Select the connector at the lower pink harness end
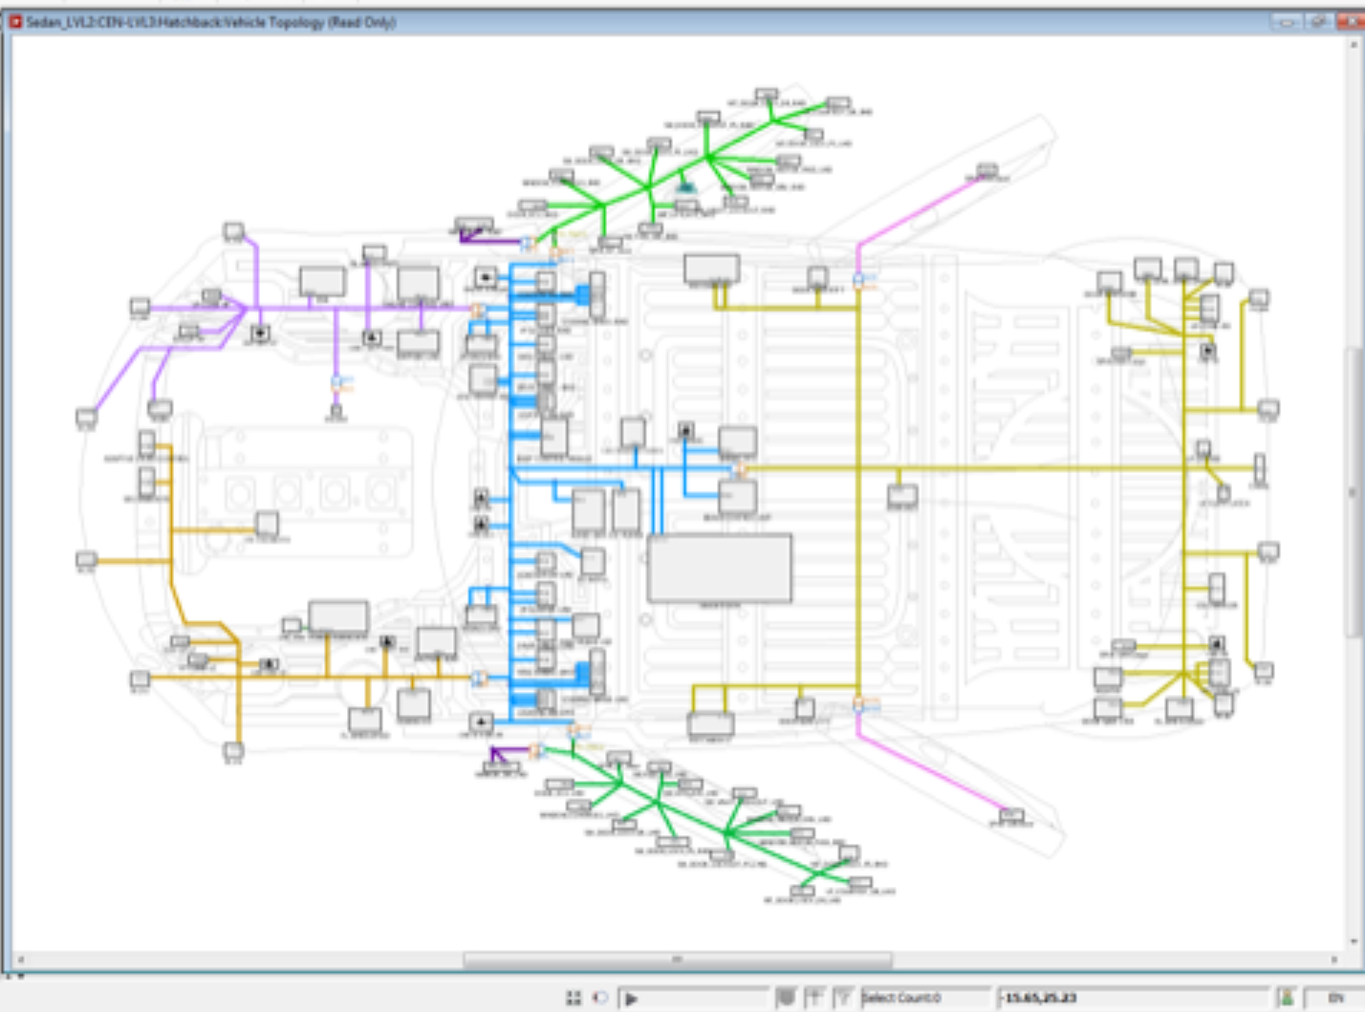 pos(1010,816)
